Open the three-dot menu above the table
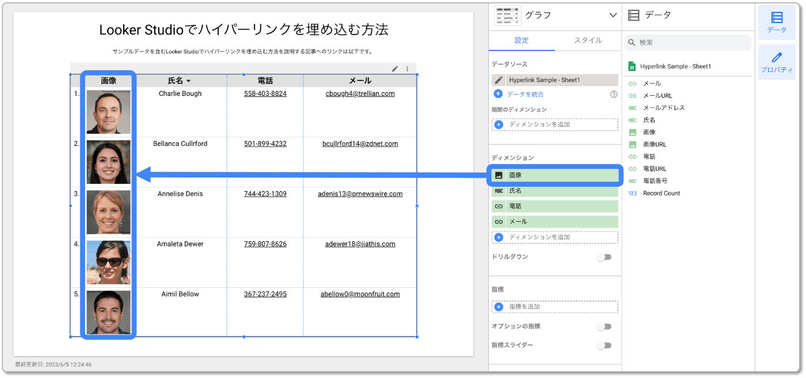The height and width of the screenshot is (378, 806). click(407, 69)
